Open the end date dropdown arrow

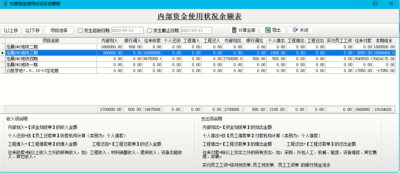coord(209,30)
